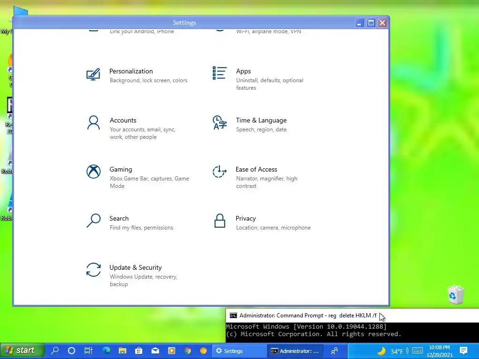Open the Accounts category heading
The height and width of the screenshot is (359, 479).
[x=123, y=120]
